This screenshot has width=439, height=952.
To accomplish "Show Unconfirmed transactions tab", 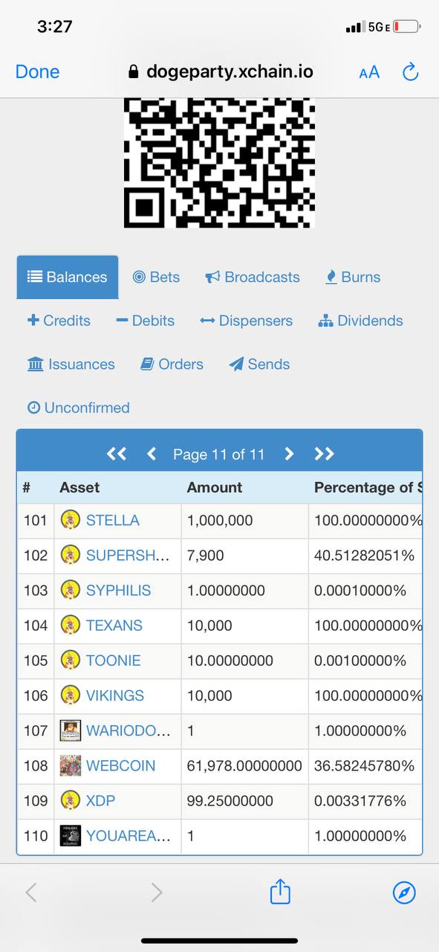I will [x=78, y=408].
